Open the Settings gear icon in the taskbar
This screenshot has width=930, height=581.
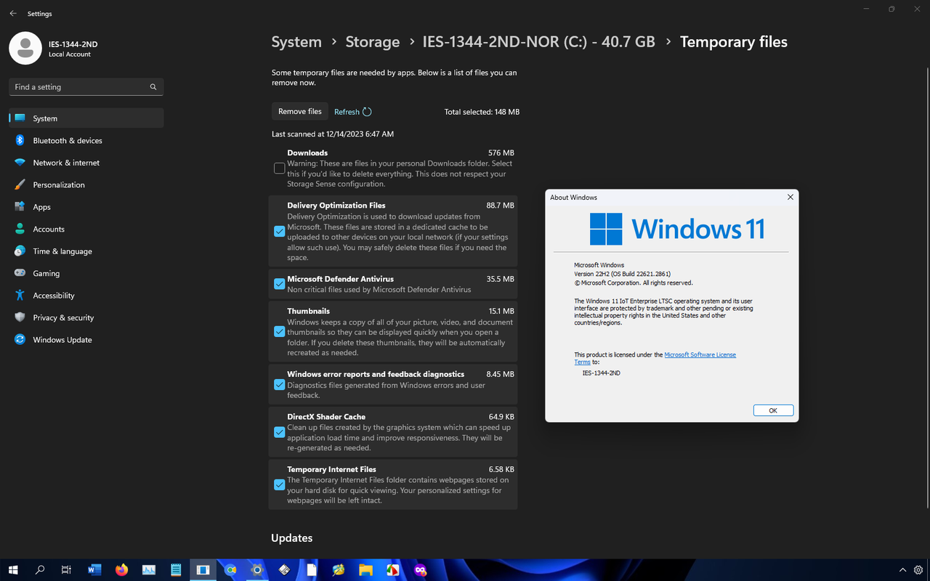pos(257,570)
